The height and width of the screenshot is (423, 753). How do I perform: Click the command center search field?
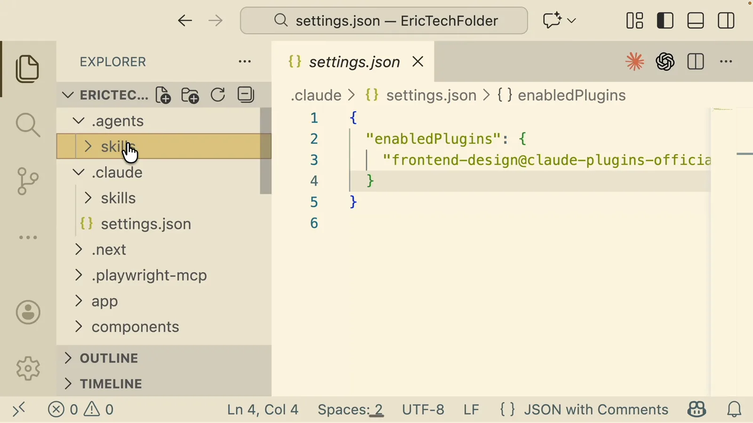(x=384, y=21)
